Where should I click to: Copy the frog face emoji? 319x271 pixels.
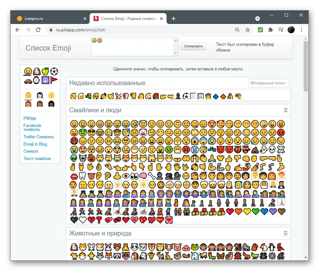coord(194,247)
